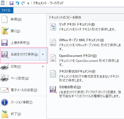Choose その他の形式(O) option
The image size is (124, 119).
point(70,87)
